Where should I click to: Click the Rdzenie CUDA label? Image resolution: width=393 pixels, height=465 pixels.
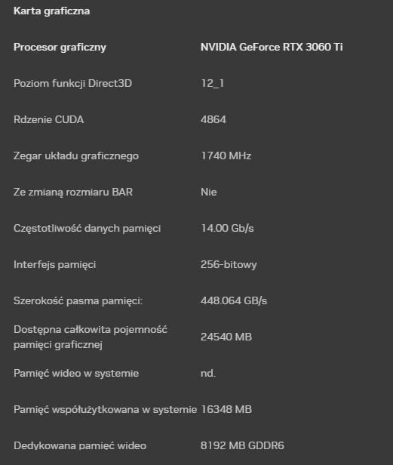(x=48, y=119)
